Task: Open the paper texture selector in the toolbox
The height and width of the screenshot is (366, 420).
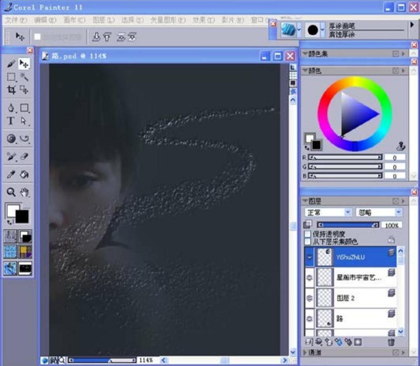Action: [x=10, y=236]
